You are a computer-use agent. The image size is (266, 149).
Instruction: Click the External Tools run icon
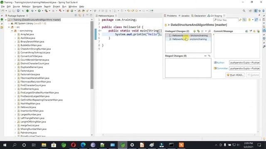(x=46, y=11)
